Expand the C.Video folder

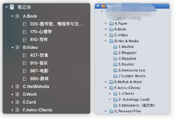click(x=106, y=35)
